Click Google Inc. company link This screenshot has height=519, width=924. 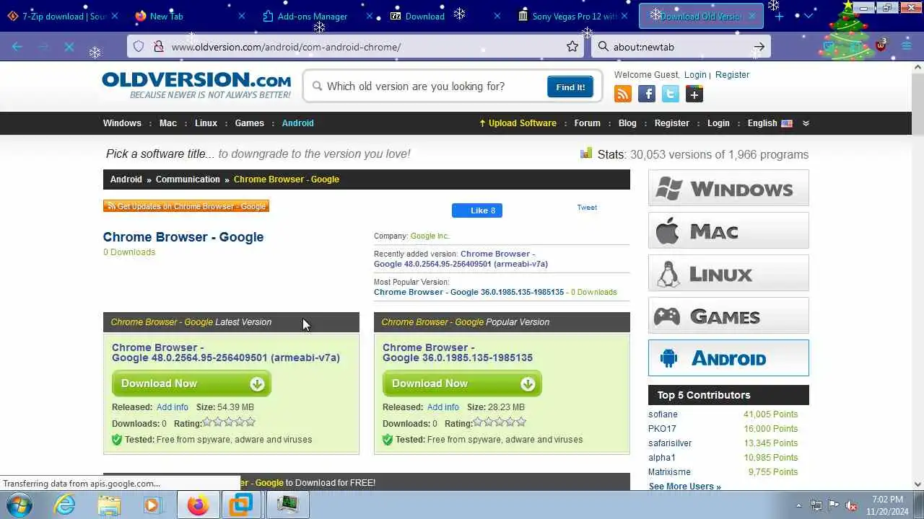coord(430,236)
